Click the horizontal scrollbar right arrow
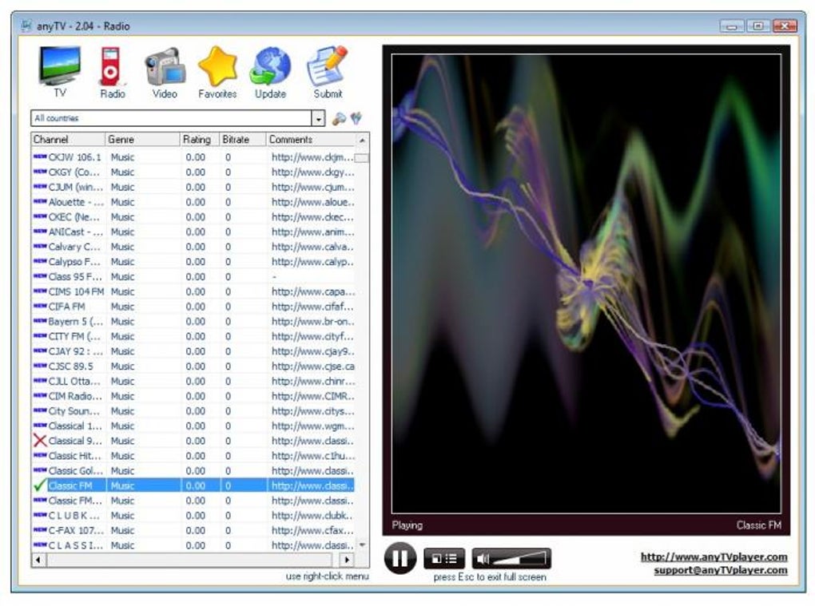Screen dimensions: 815x606 347,560
